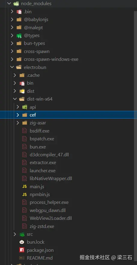This screenshot has width=137, height=265.
Task: Click the TypeScript icon next to @types
Action: [x=19, y=36]
